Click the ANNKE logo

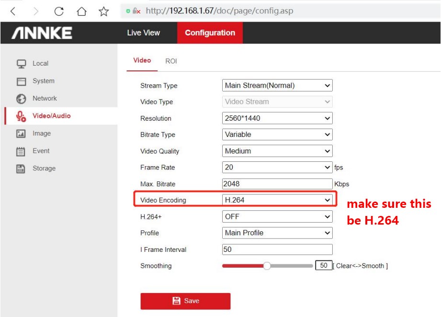pyautogui.click(x=42, y=33)
